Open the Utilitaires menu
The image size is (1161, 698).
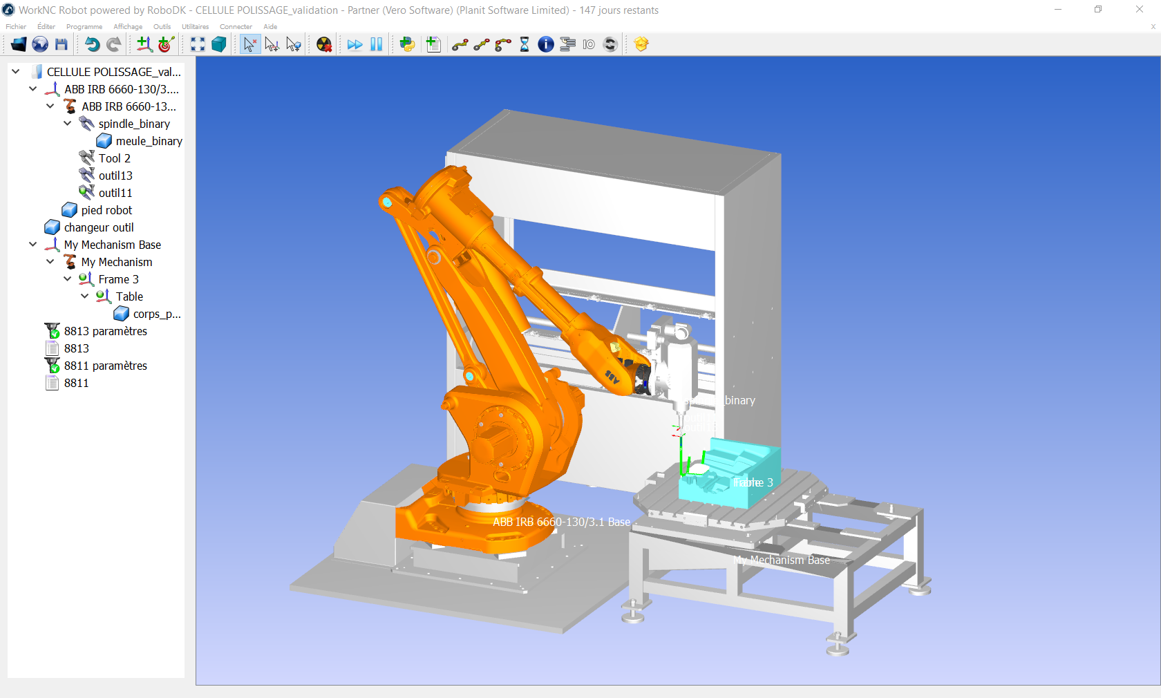[195, 27]
